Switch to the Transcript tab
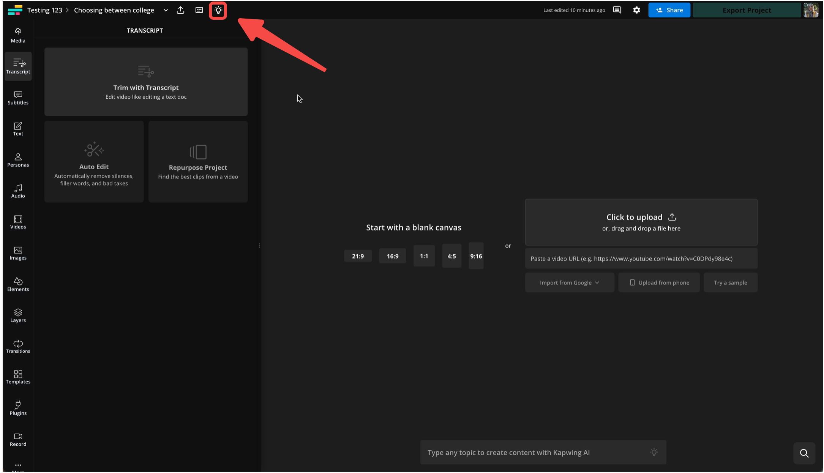The image size is (824, 473). click(18, 66)
